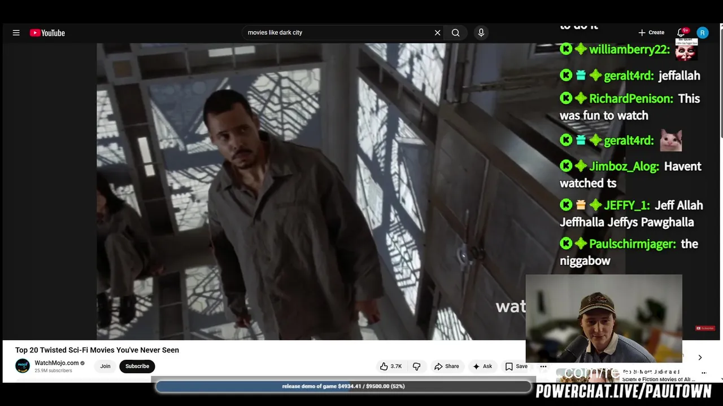Click the magnifier search button

click(455, 33)
